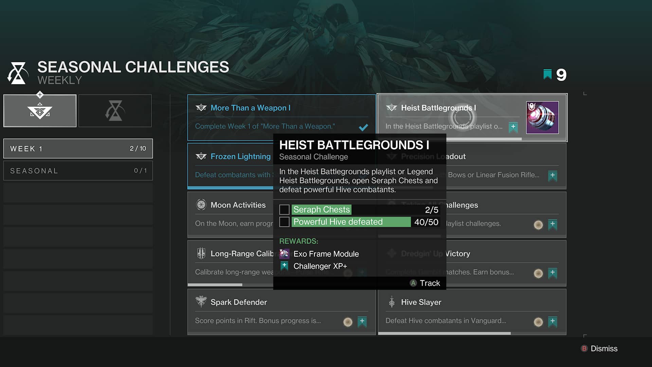
Task: Click the Frozen Lightning challenge icon
Action: 201,156
